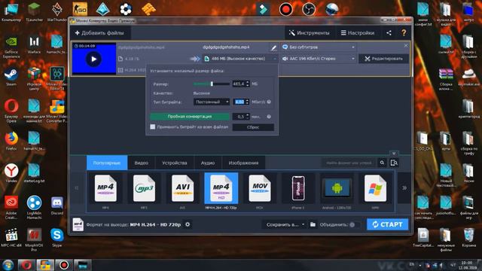
Task: Click the share icon in top bar
Action: tap(389, 33)
